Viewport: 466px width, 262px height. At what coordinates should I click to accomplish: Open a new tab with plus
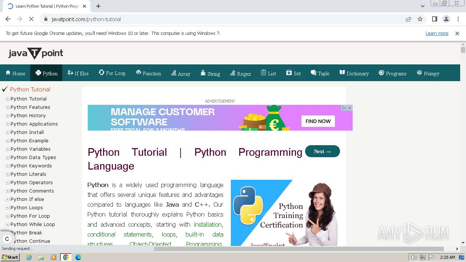pyautogui.click(x=98, y=6)
